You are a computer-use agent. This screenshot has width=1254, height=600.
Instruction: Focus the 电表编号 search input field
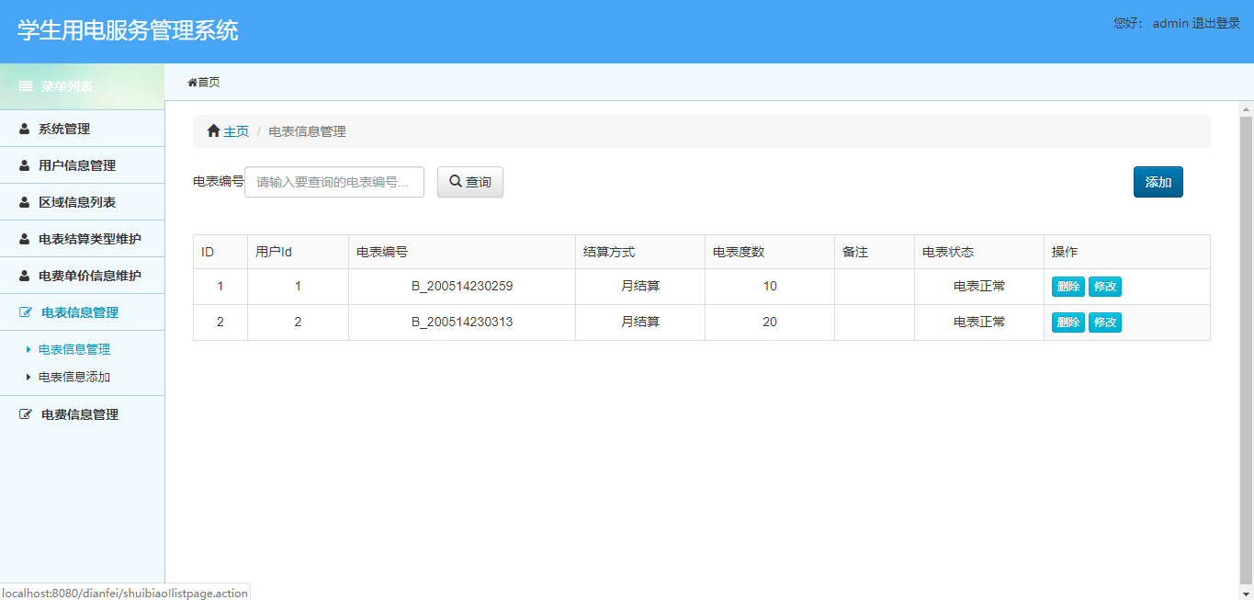point(334,182)
